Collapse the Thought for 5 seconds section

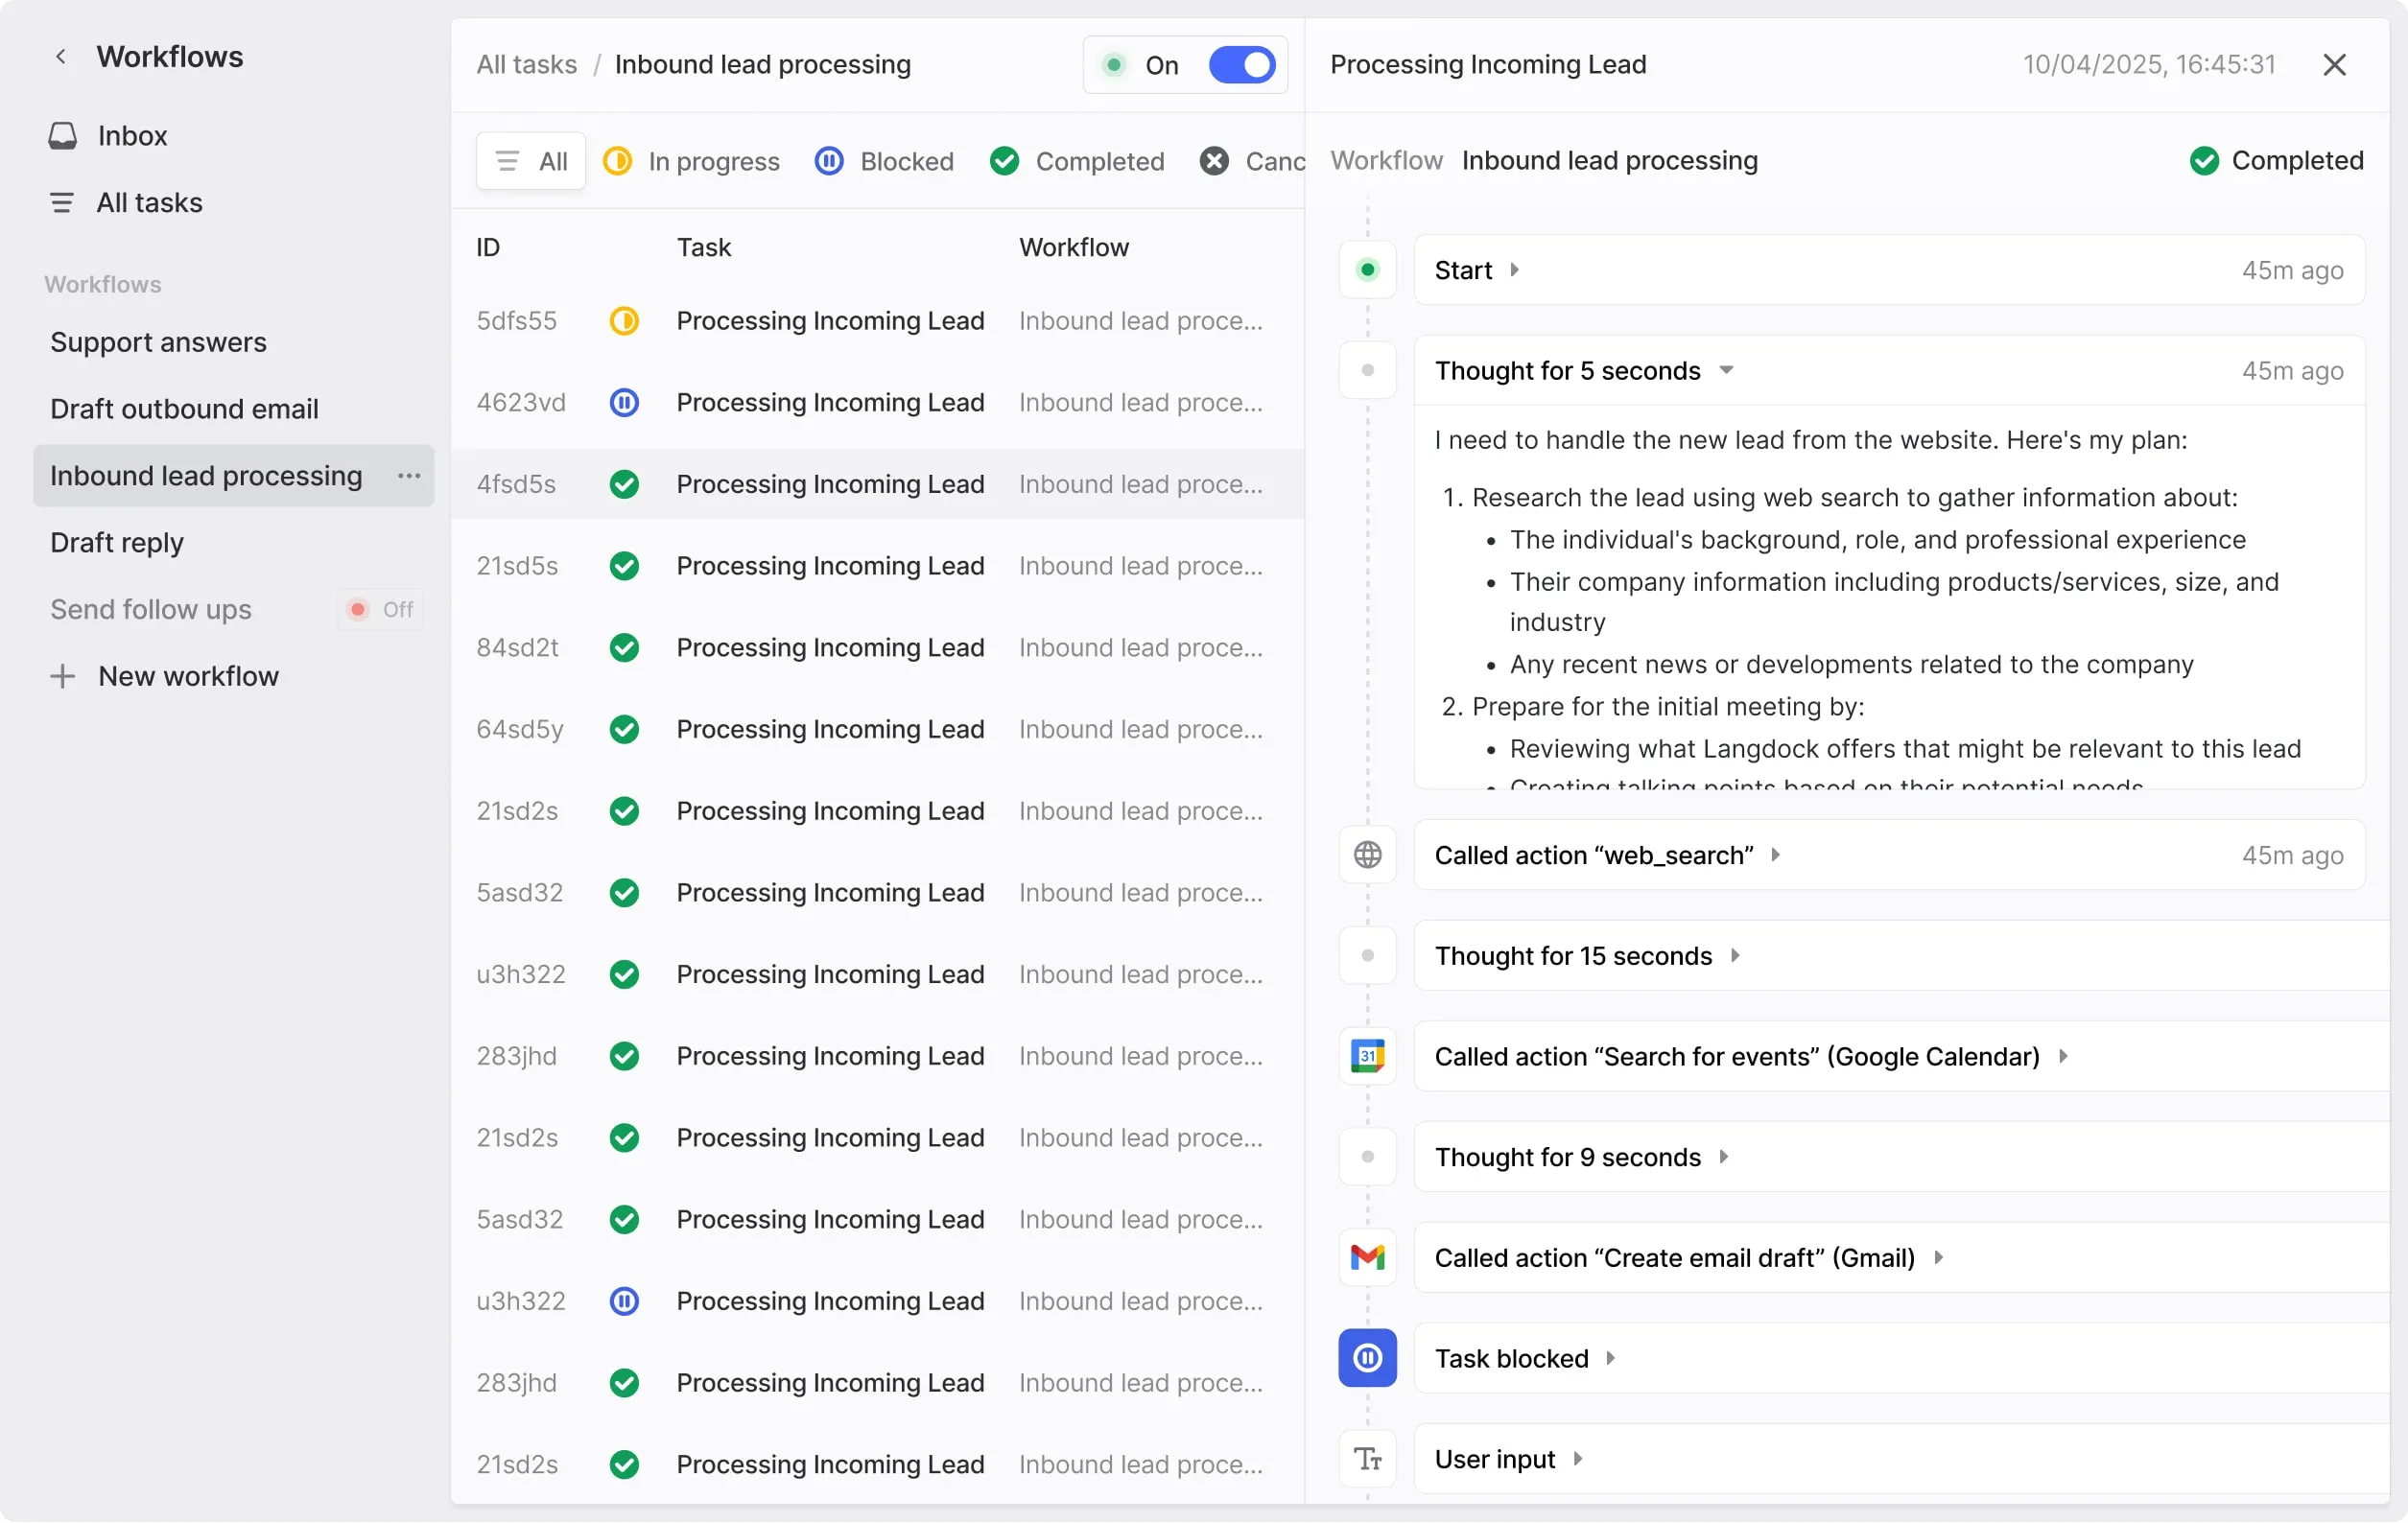tap(1726, 370)
